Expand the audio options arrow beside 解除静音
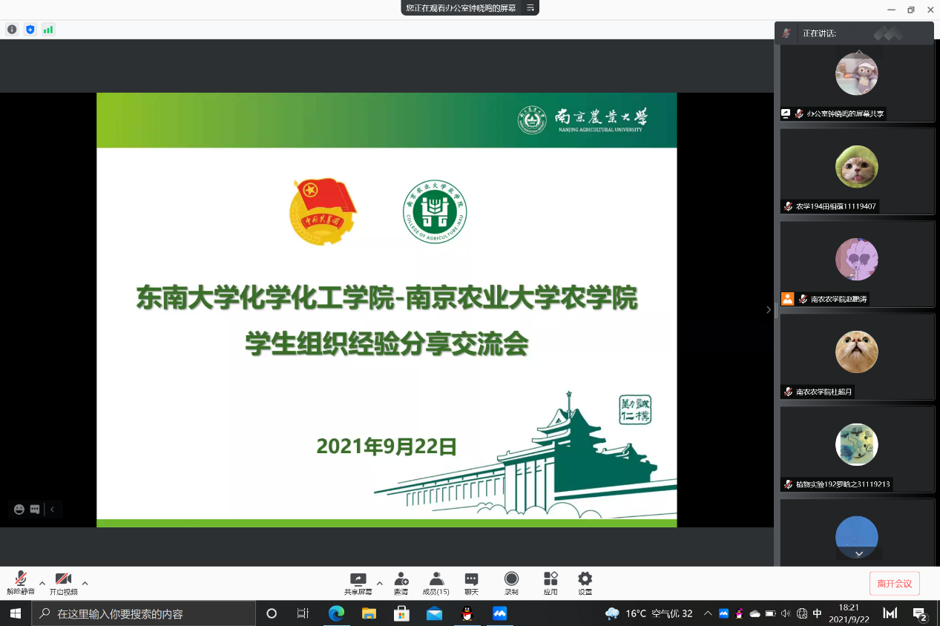 click(x=42, y=583)
